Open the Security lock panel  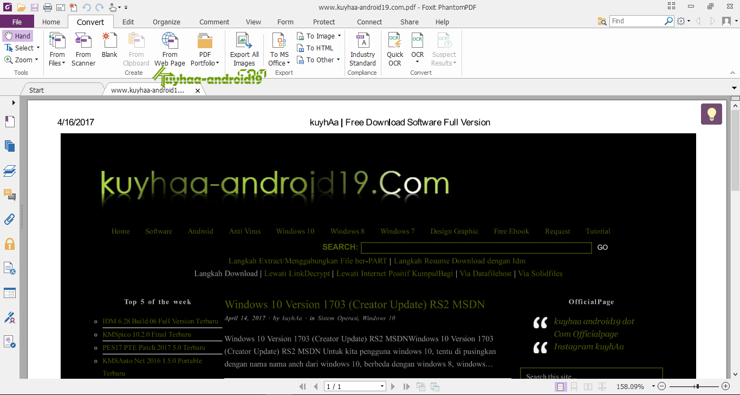tap(10, 244)
